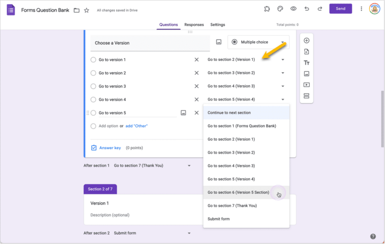Add image from side toolbar
The width and height of the screenshot is (385, 244).
306,74
